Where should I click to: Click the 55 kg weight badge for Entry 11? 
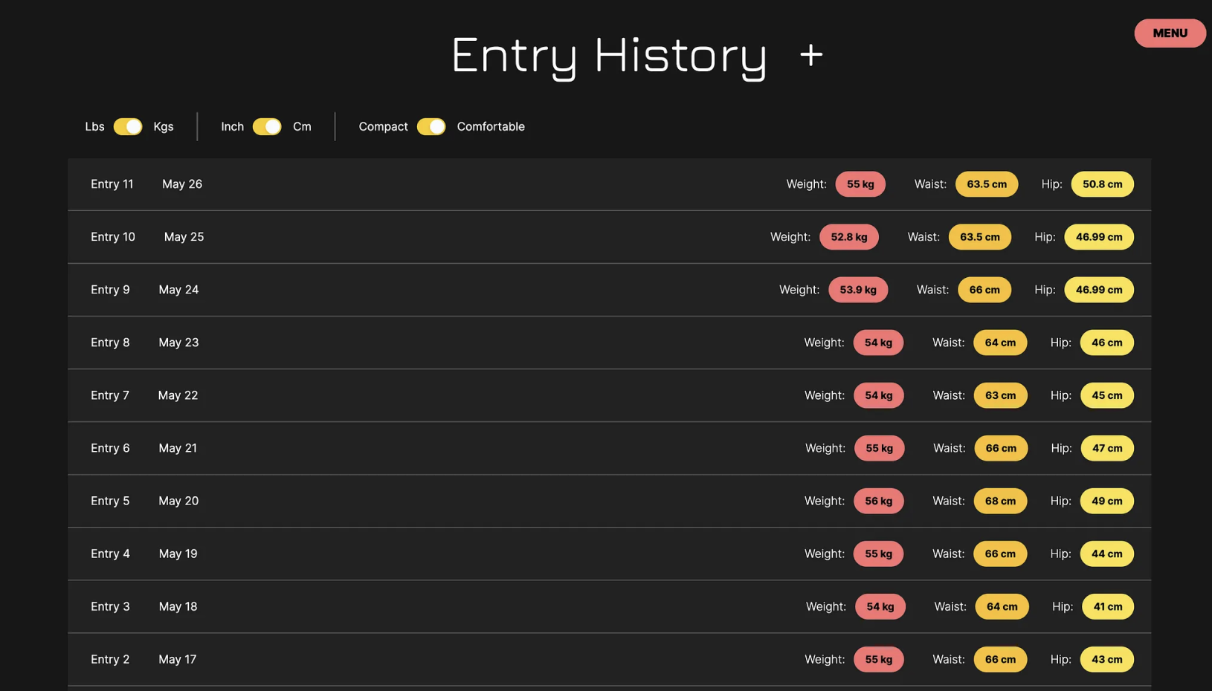click(860, 184)
